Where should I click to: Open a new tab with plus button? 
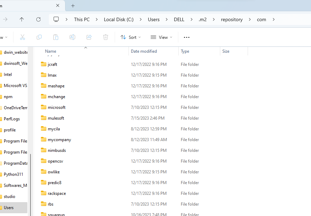tap(73, 6)
